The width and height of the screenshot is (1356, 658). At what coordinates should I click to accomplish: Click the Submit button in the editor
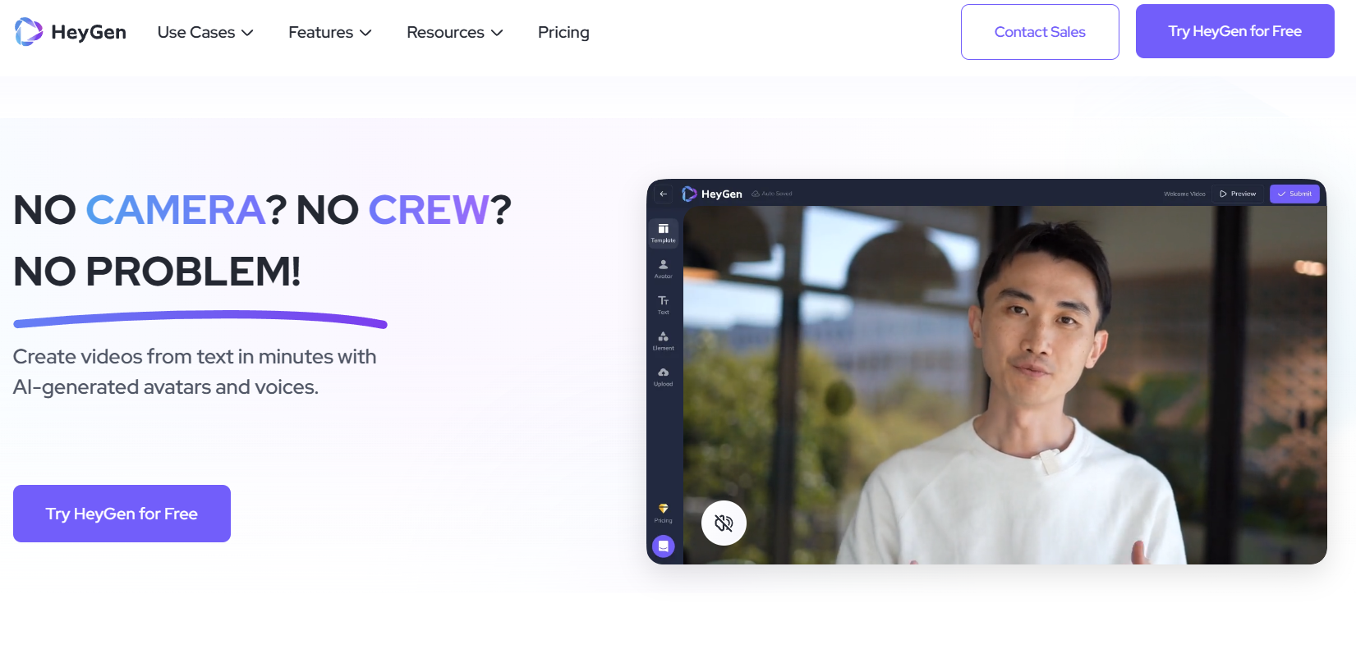coord(1294,194)
